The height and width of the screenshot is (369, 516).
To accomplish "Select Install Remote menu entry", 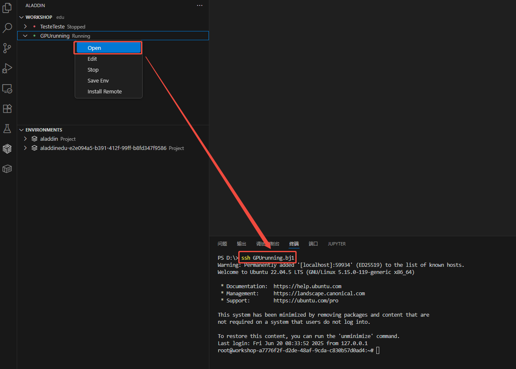I will 104,92.
